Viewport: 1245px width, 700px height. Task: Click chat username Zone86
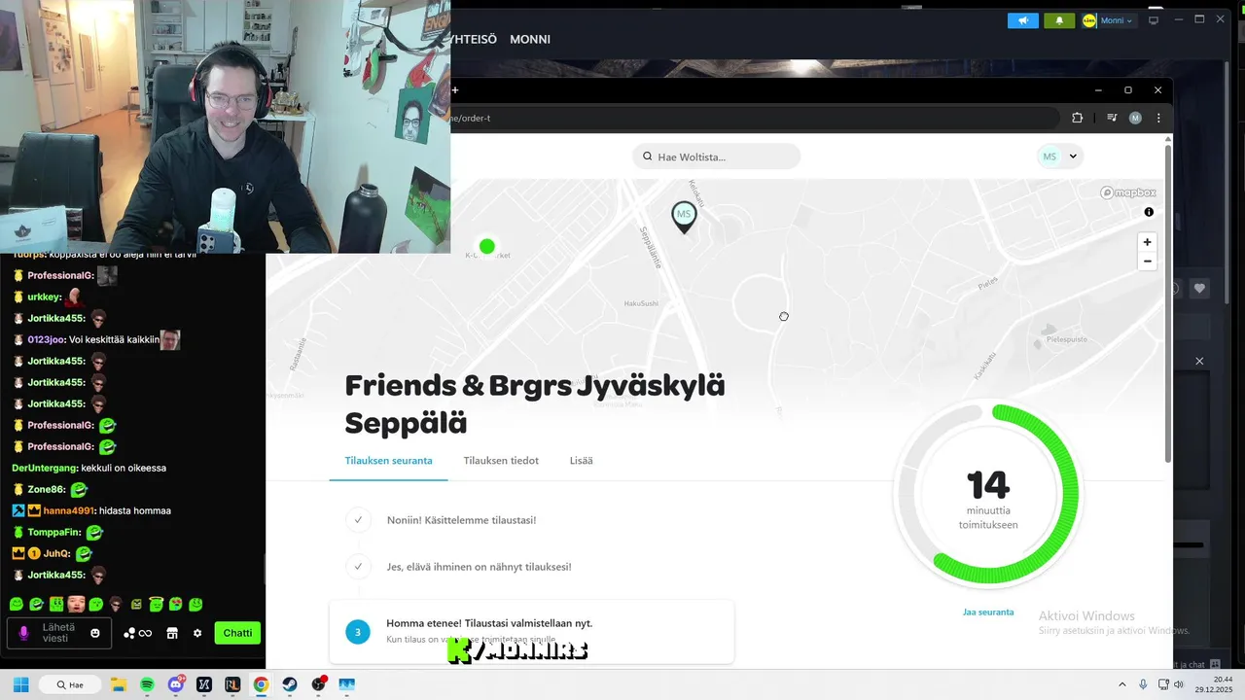(x=46, y=489)
